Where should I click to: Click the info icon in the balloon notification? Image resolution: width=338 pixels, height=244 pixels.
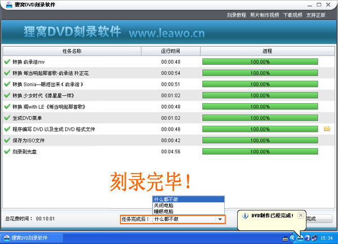pyautogui.click(x=245, y=216)
